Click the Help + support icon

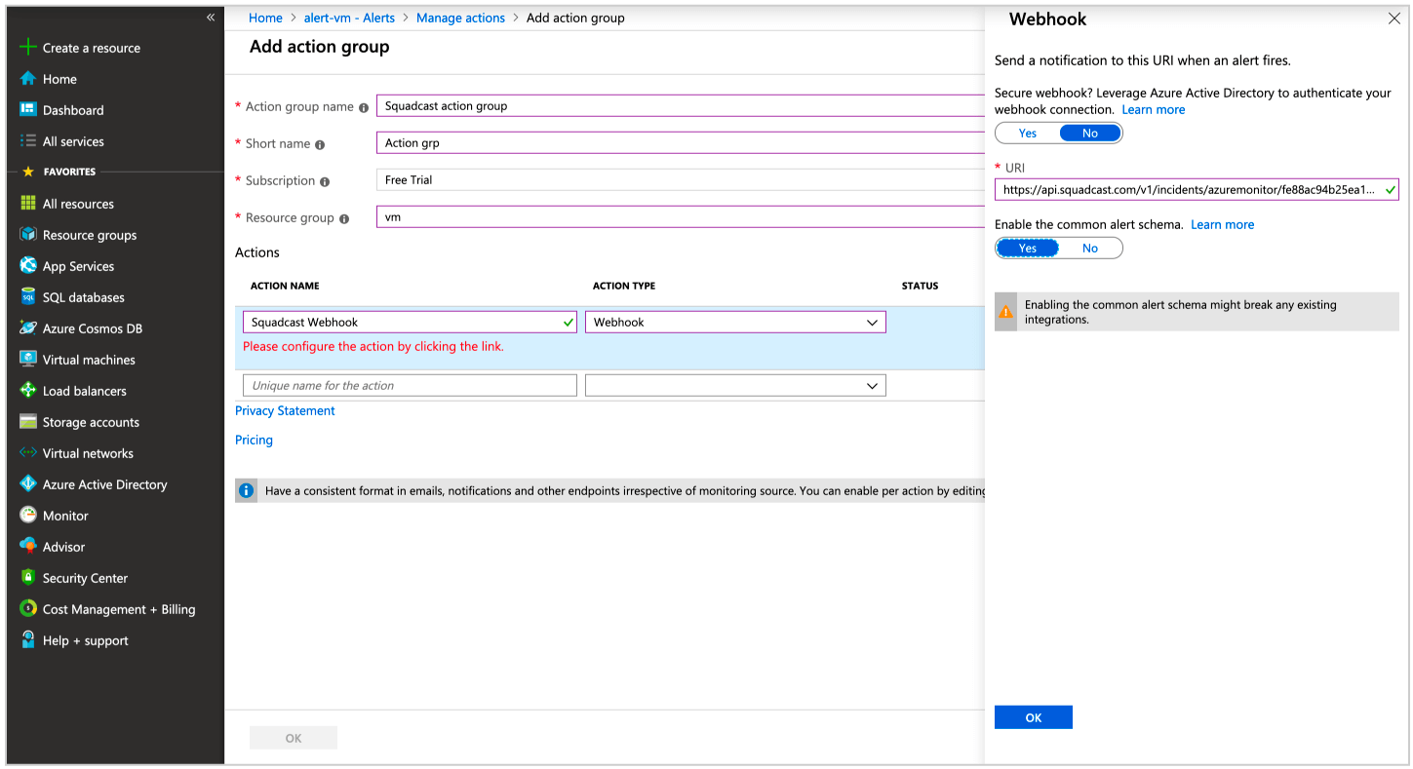[28, 640]
